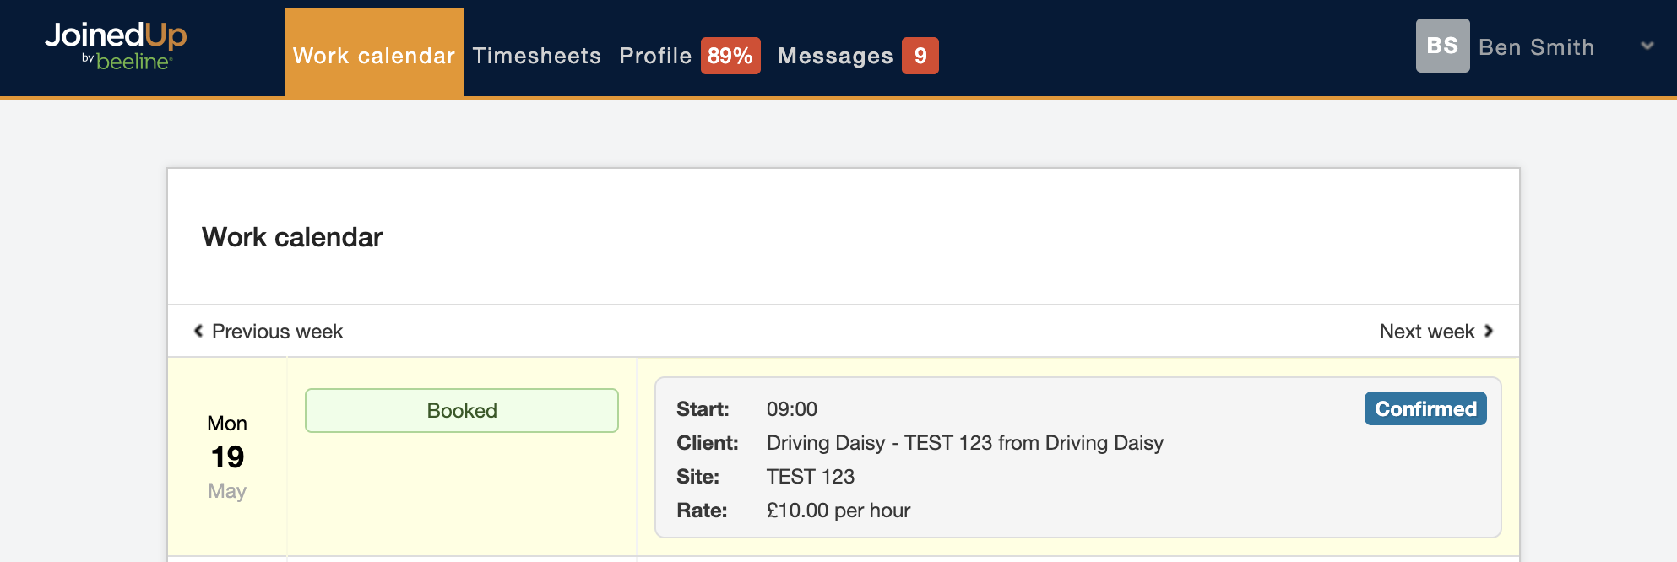1677x562 pixels.
Task: Click the red 9 unread messages badge
Action: 920,56
